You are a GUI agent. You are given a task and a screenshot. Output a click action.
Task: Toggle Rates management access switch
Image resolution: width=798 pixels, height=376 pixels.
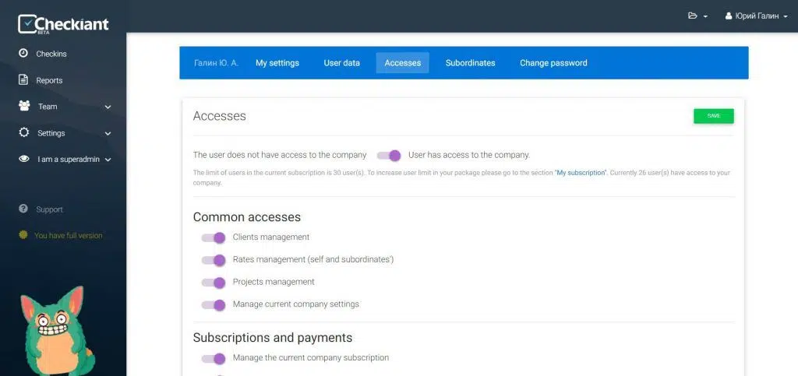coord(213,260)
